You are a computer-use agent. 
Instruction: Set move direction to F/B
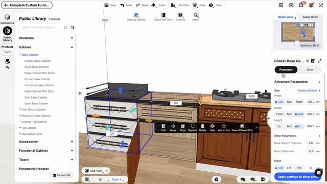click(299, 168)
